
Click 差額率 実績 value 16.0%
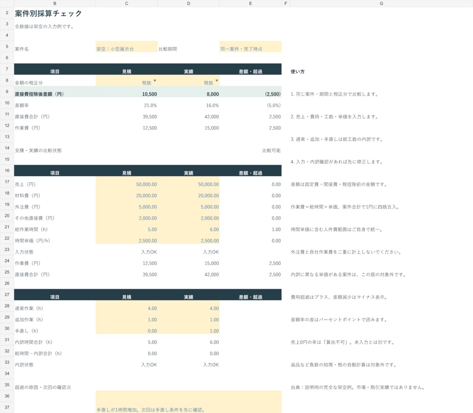[x=212, y=105]
